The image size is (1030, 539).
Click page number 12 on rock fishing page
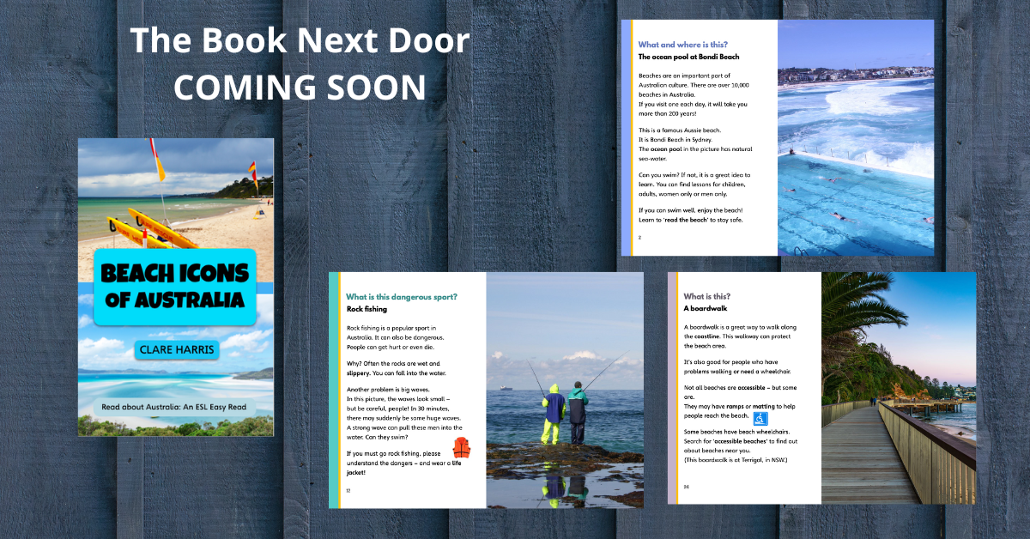pyautogui.click(x=348, y=490)
